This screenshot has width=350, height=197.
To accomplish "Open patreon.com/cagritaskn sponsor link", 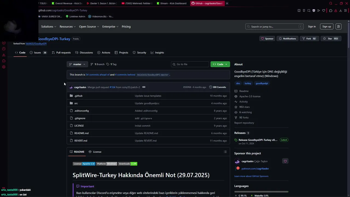I will tap(255, 169).
